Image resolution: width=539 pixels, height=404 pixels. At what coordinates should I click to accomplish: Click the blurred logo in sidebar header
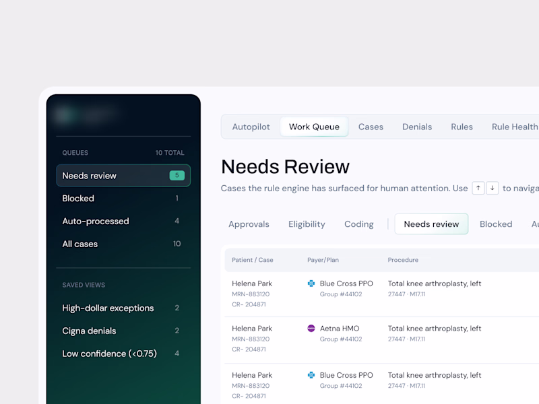[x=86, y=114]
